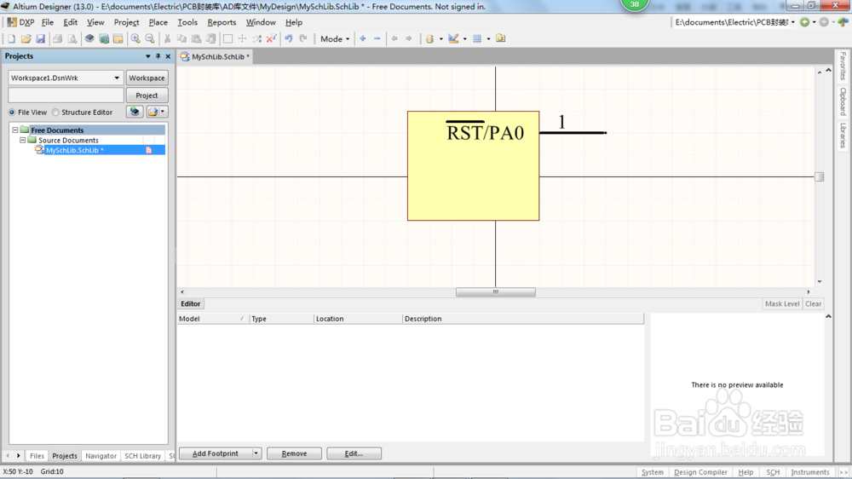Undo the last action
The height and width of the screenshot is (479, 852).
(289, 38)
